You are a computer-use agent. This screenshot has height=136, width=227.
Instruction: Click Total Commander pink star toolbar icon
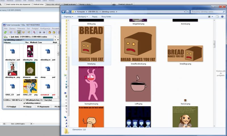coord(34,32)
